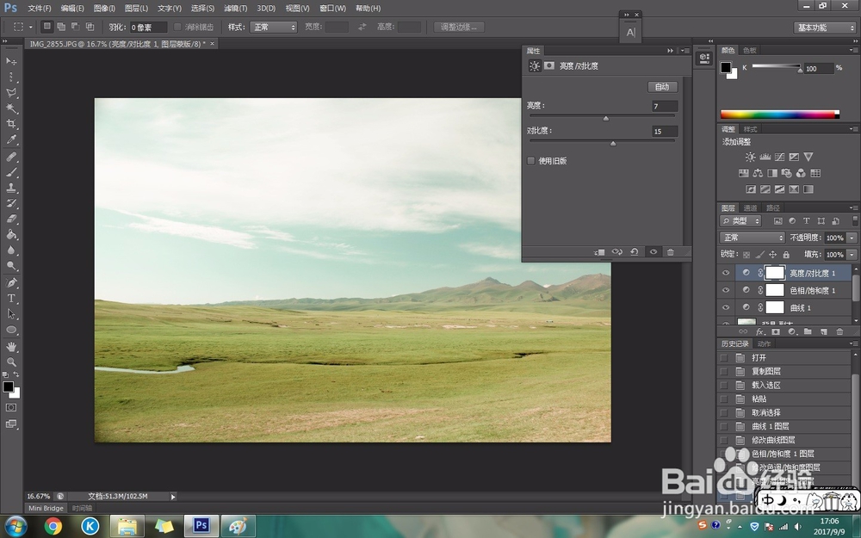Open the Mini Bridge panel tab

pos(46,509)
